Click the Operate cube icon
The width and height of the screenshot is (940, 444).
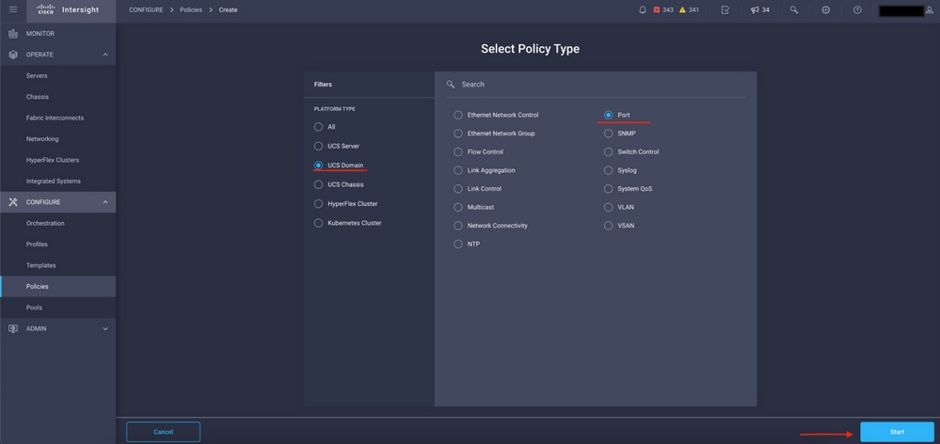point(13,55)
